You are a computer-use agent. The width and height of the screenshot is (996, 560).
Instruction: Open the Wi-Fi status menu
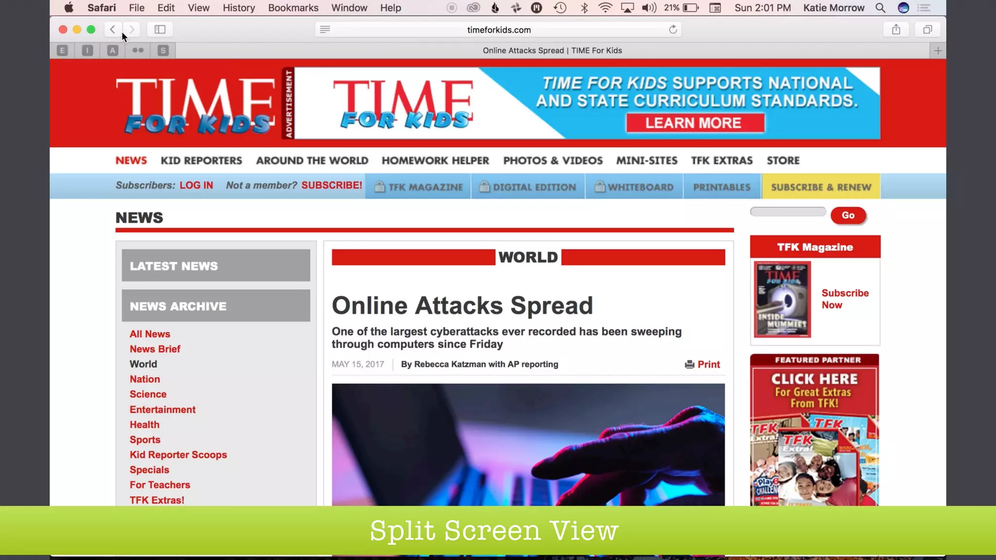[605, 8]
